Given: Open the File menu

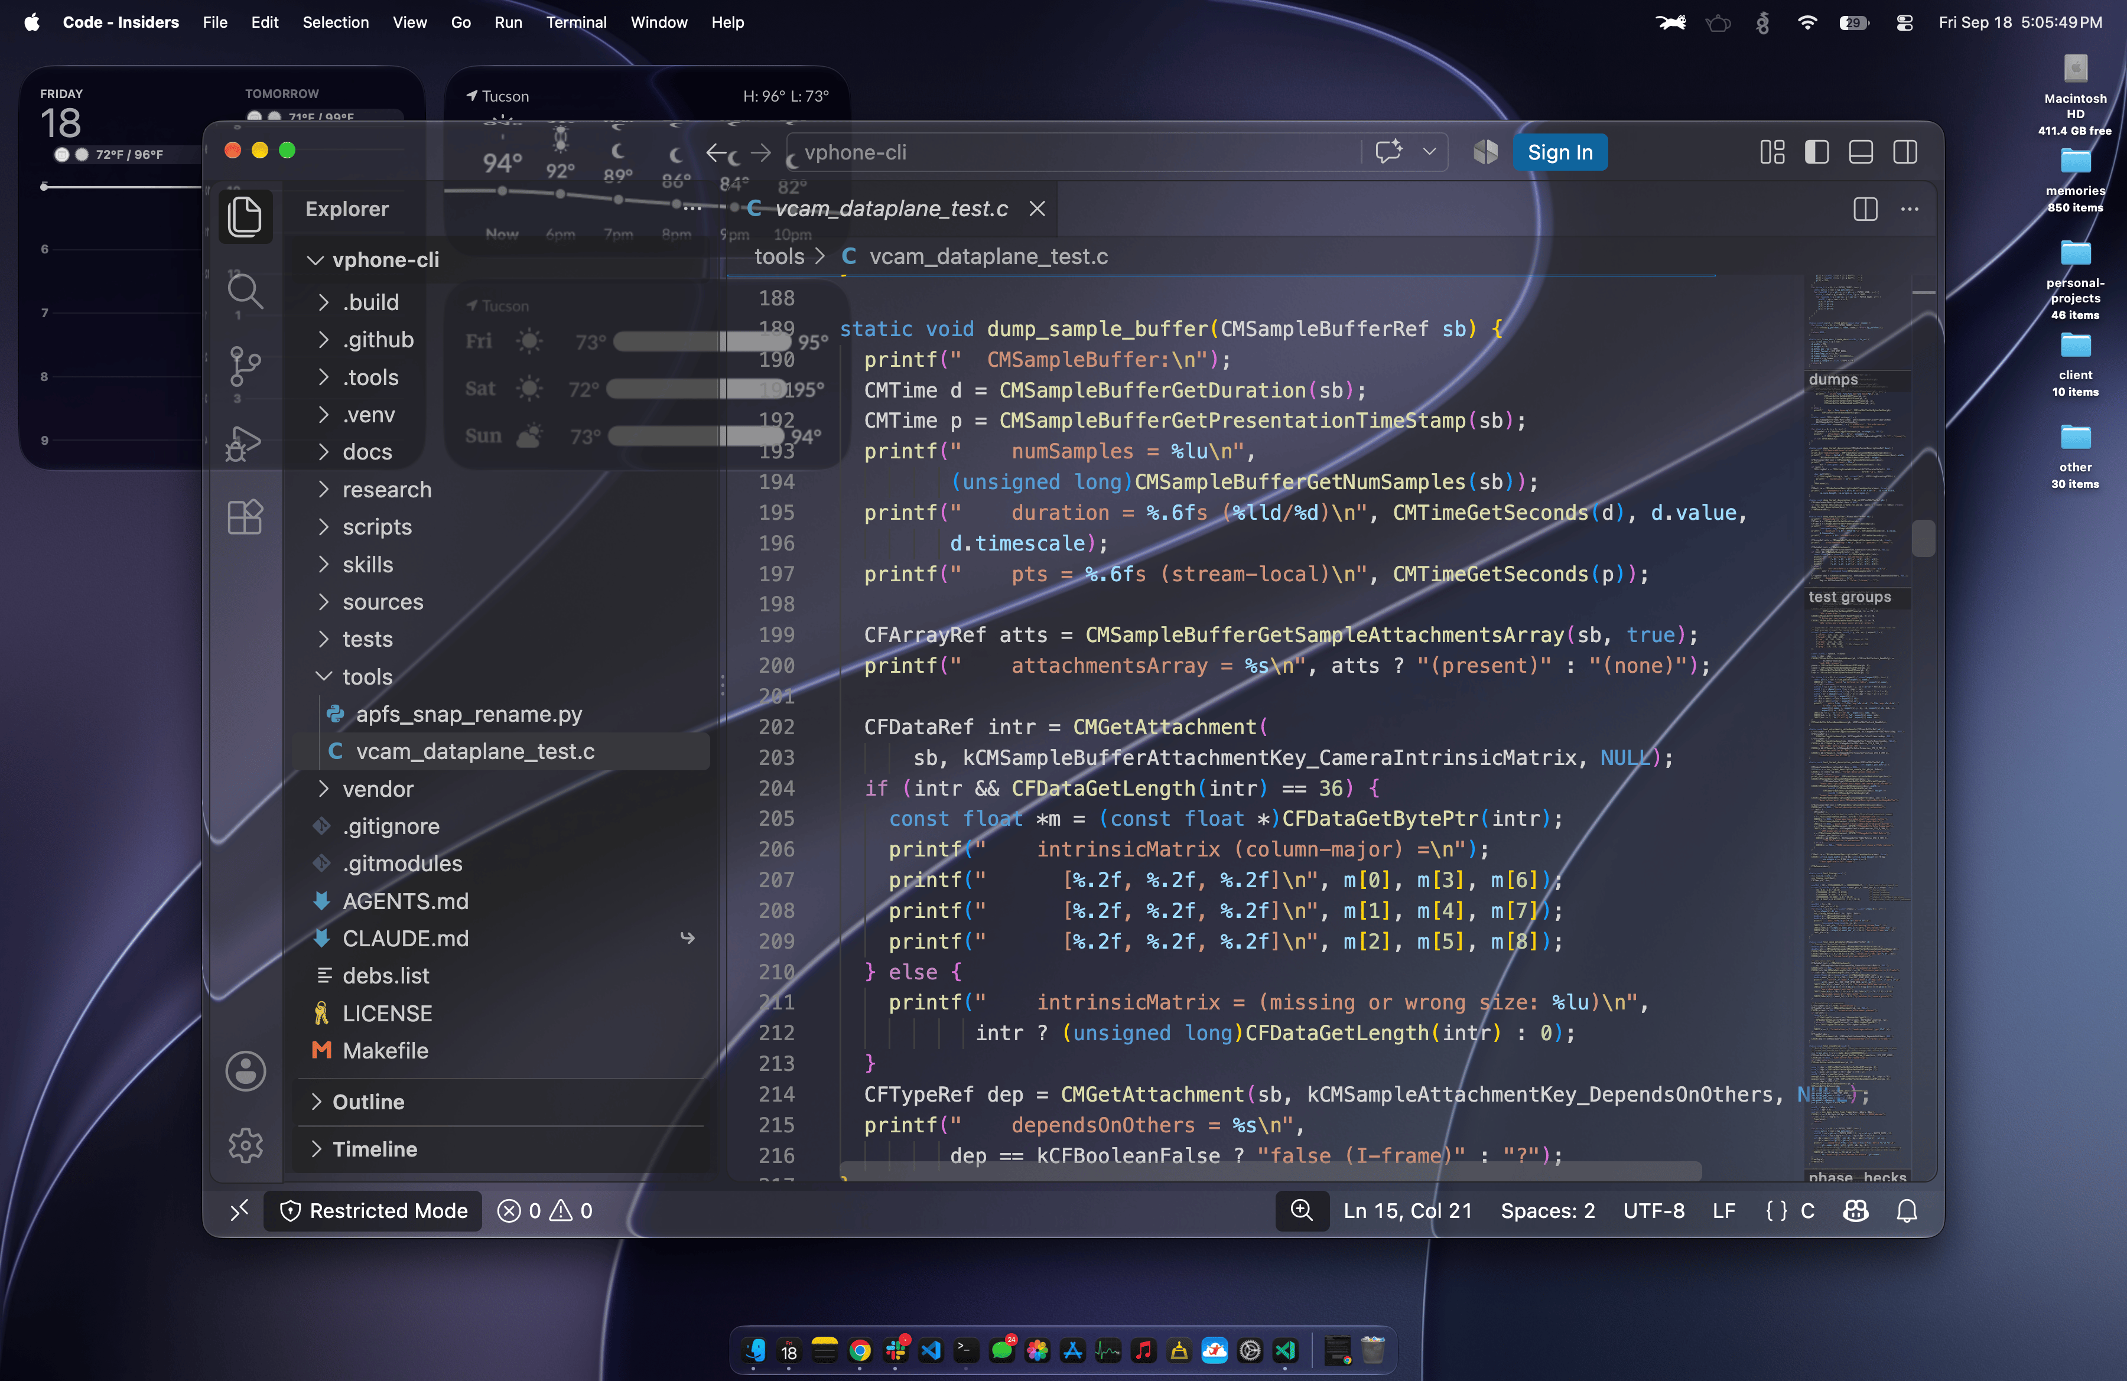Looking at the screenshot, I should point(214,22).
